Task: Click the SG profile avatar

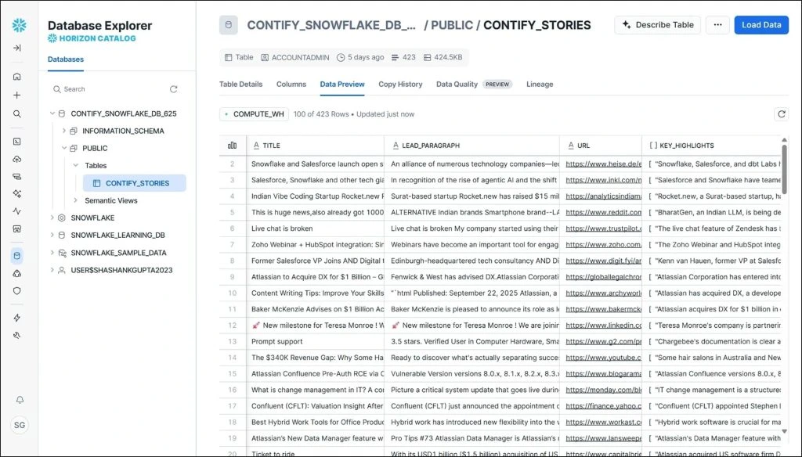Action: coord(19,425)
